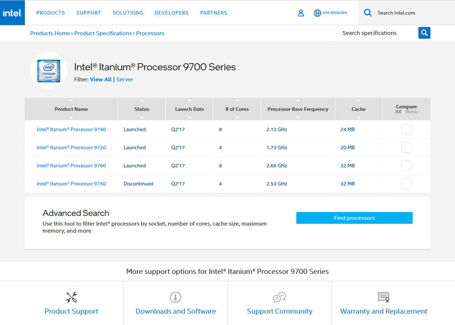Check compare box for Itanium Processor 9740
This screenshot has height=325, width=455.
click(407, 130)
